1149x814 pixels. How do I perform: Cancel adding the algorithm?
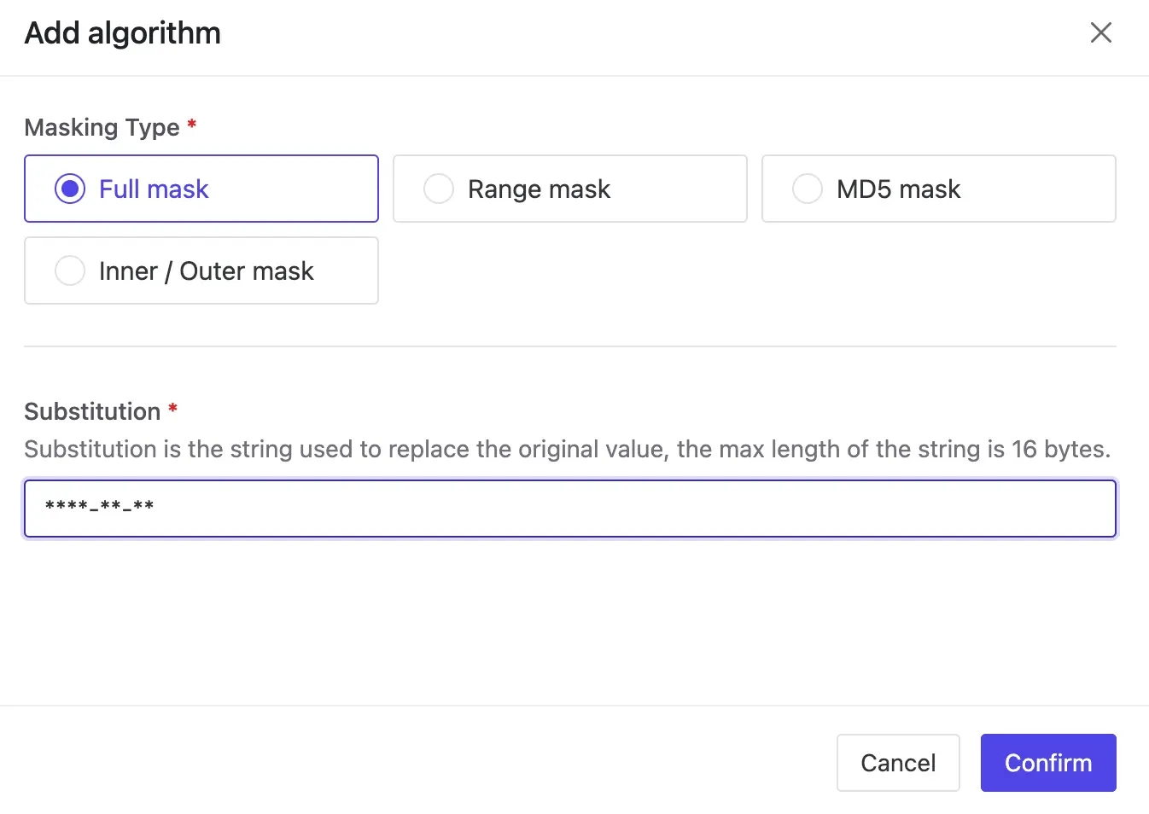pyautogui.click(x=898, y=763)
